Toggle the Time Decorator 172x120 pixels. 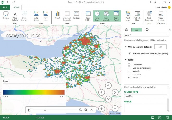[106, 16]
